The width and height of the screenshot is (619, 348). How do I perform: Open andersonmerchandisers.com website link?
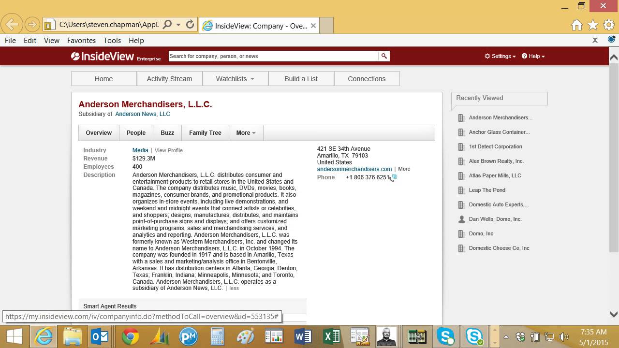354,169
